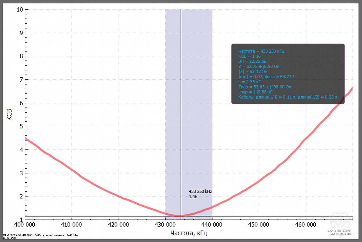Click the 5 tick on the y-axis
Viewport: 362px width, 242px height.
click(21, 126)
